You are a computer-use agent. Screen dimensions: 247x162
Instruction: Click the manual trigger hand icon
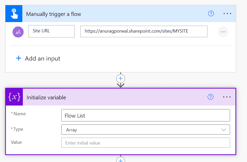(14, 14)
